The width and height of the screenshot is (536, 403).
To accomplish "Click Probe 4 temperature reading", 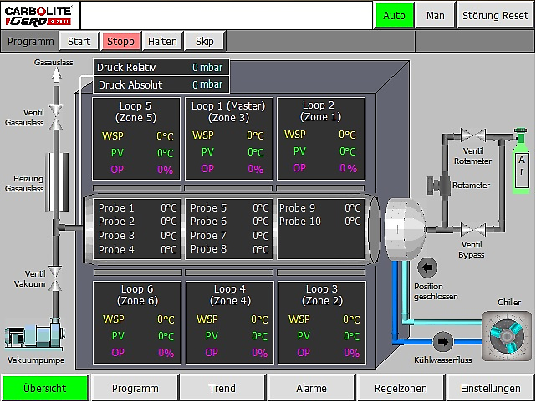I will (x=169, y=250).
